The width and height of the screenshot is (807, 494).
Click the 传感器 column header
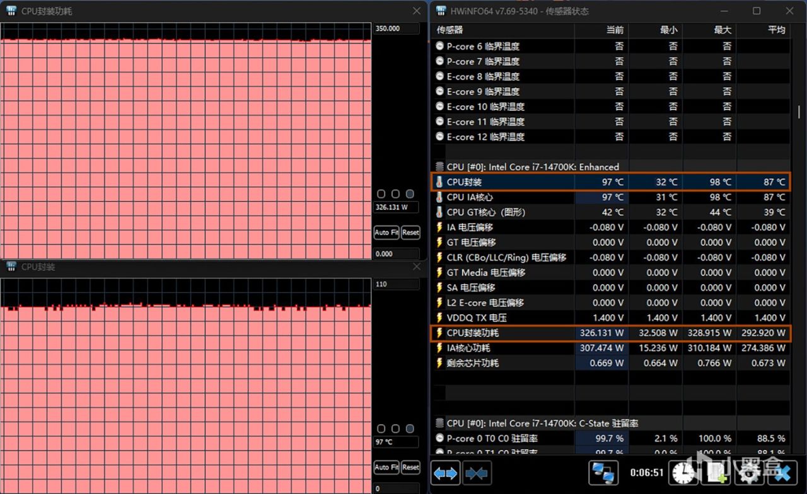[x=450, y=30]
